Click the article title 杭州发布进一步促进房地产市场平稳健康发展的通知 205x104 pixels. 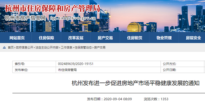coord(136,83)
